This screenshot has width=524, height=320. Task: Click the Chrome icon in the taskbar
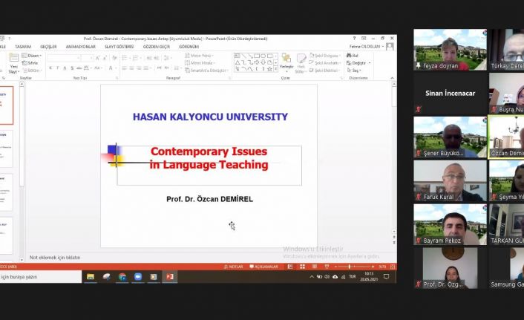pos(122,277)
